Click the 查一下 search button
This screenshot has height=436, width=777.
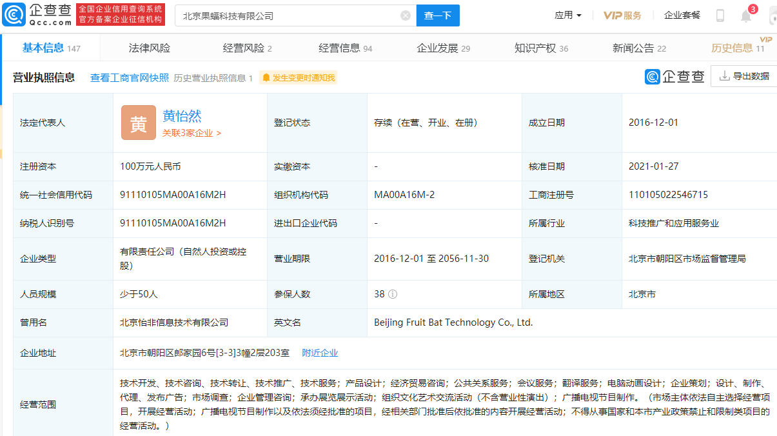[x=438, y=15]
